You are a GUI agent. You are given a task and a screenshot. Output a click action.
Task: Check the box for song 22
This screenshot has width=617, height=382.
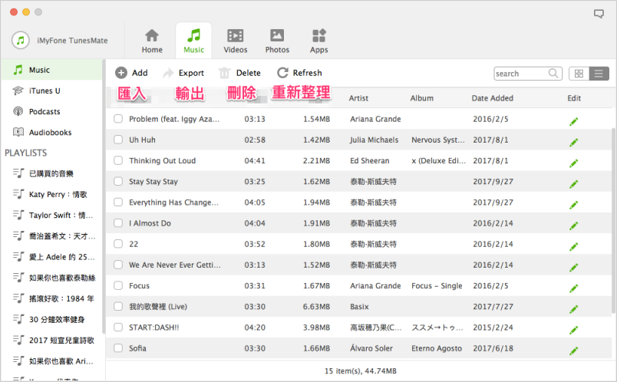pyautogui.click(x=118, y=244)
